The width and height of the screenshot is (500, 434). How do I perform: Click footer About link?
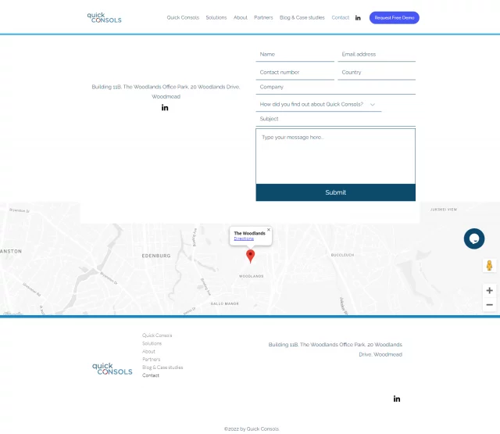click(x=148, y=351)
